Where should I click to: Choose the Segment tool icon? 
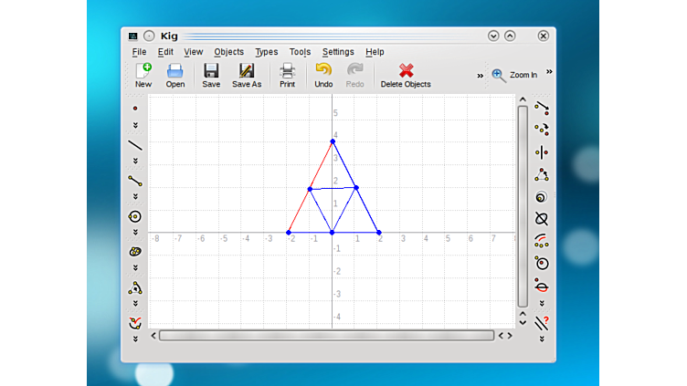135,181
